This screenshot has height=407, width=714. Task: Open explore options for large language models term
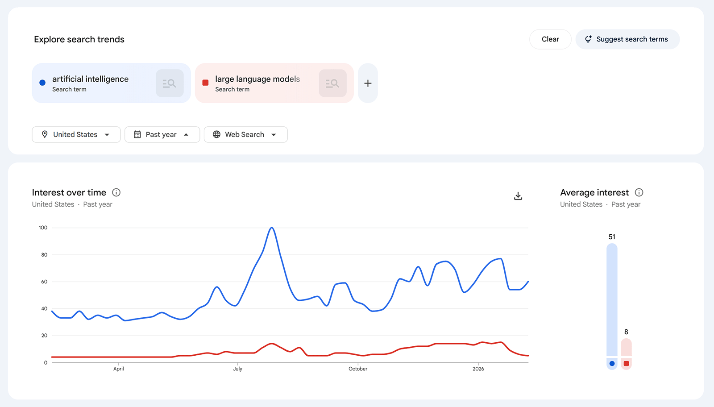tap(332, 83)
